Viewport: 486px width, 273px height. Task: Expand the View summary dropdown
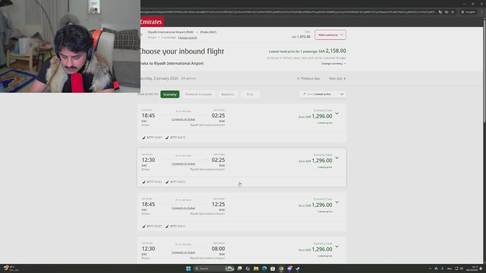pos(330,35)
